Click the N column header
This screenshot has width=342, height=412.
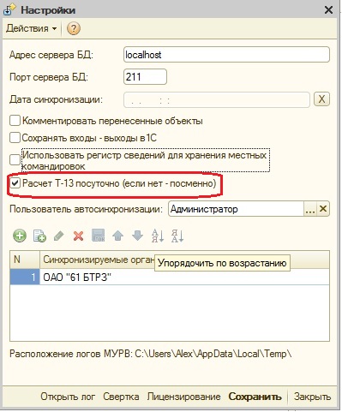pos(25,260)
